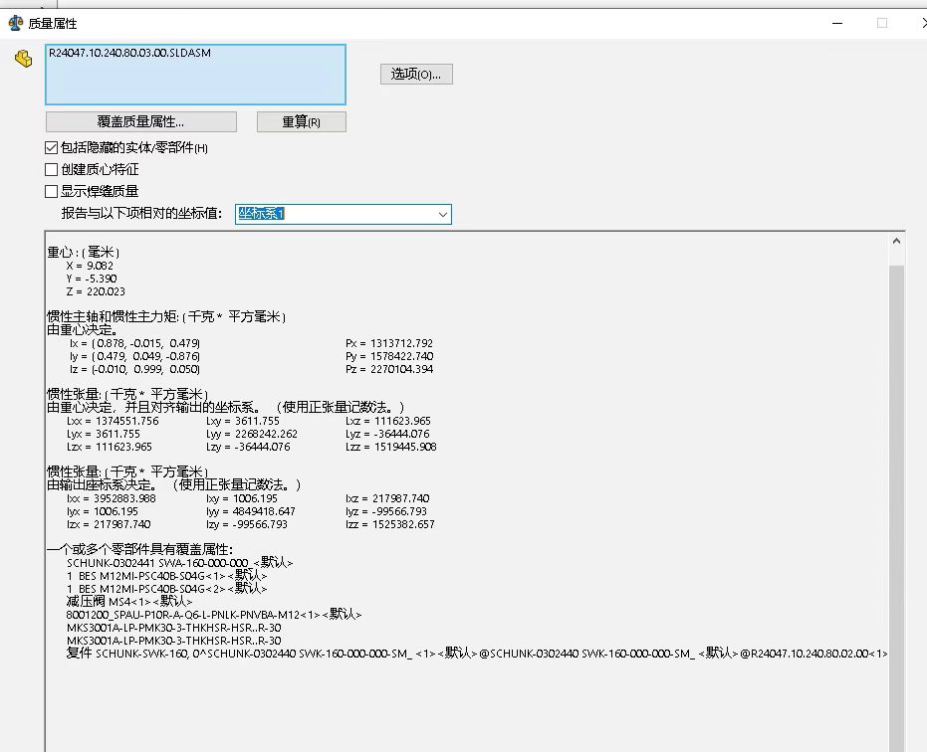
Task: Click the Ixy = 1006.195 value
Action: (x=241, y=498)
